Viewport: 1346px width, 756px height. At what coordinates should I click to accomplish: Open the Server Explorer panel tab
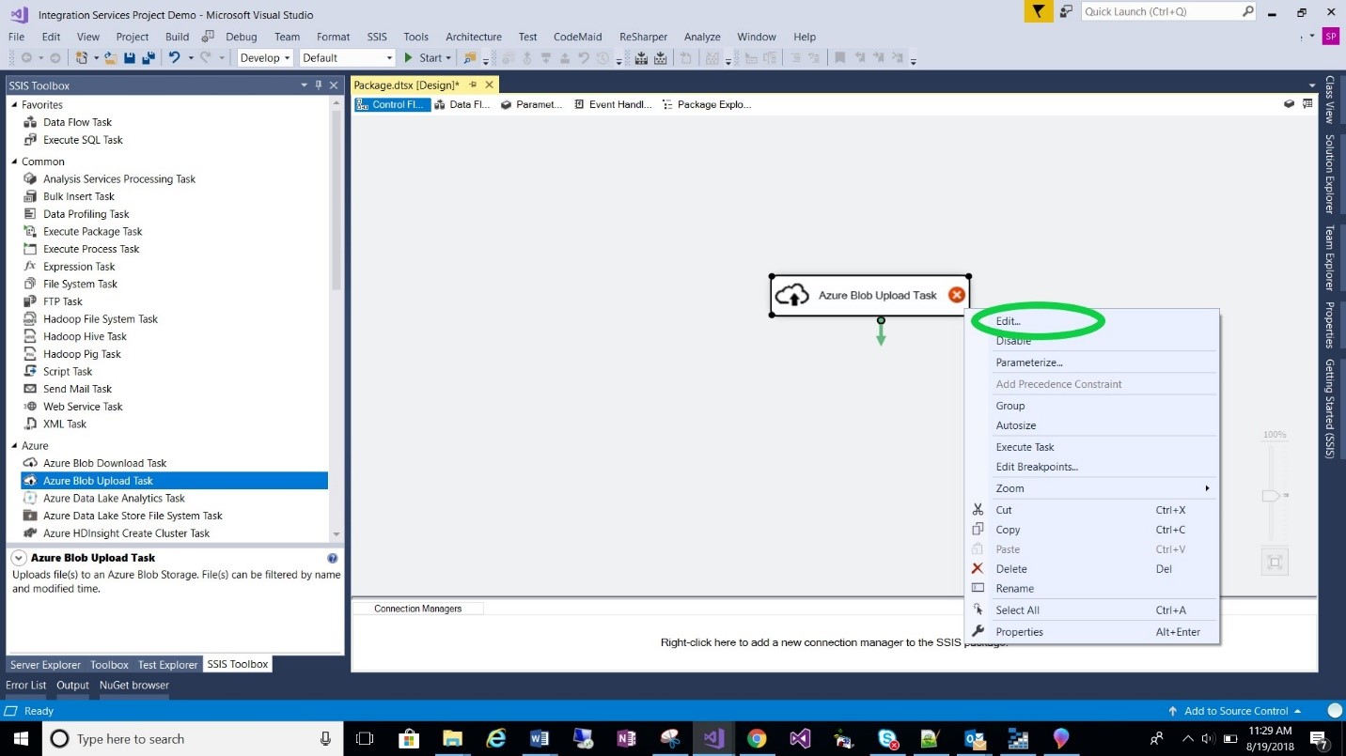[x=46, y=665]
